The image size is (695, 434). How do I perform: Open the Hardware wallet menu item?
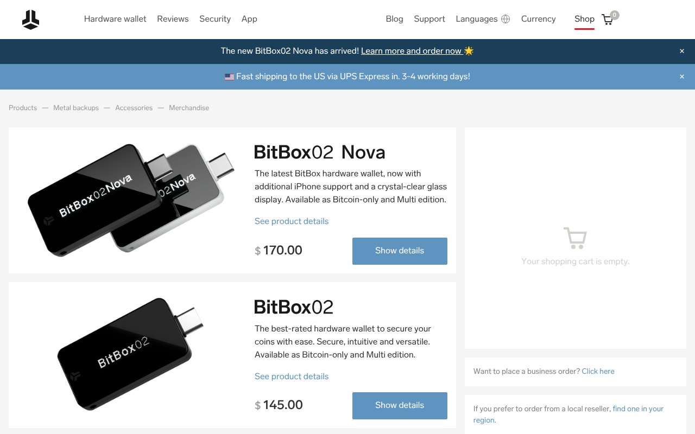click(x=115, y=18)
